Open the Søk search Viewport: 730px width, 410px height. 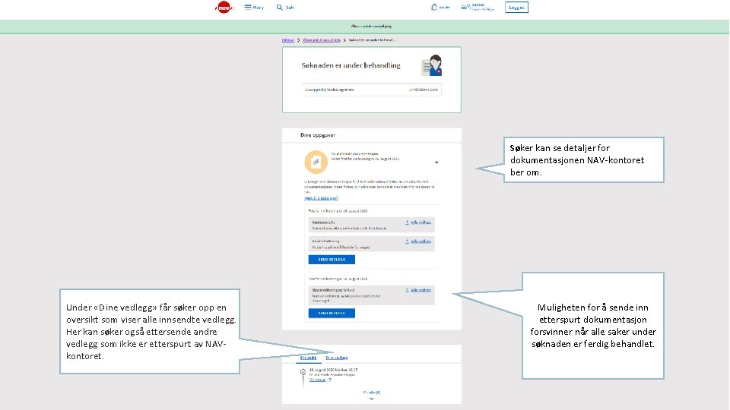point(285,8)
